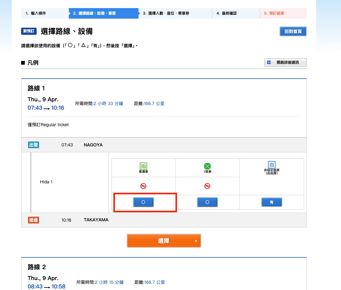Screen dimensions: 341x290
Task: Click the 出發 departure badge
Action: point(34,145)
